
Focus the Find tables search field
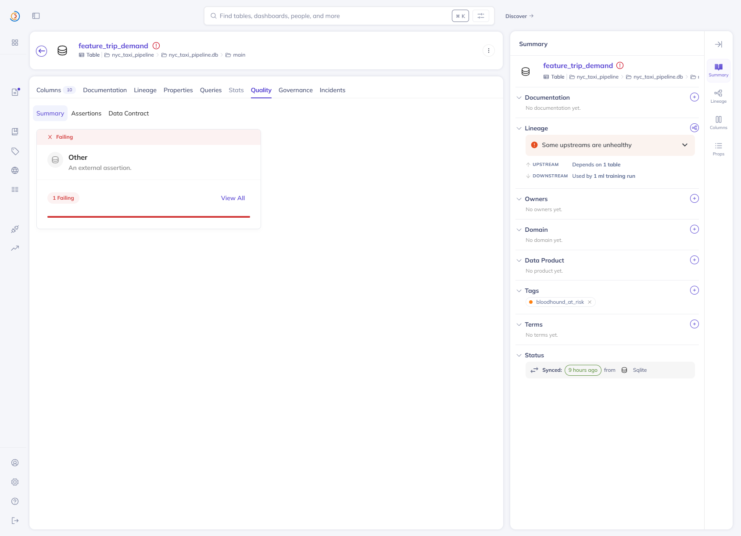pos(333,16)
